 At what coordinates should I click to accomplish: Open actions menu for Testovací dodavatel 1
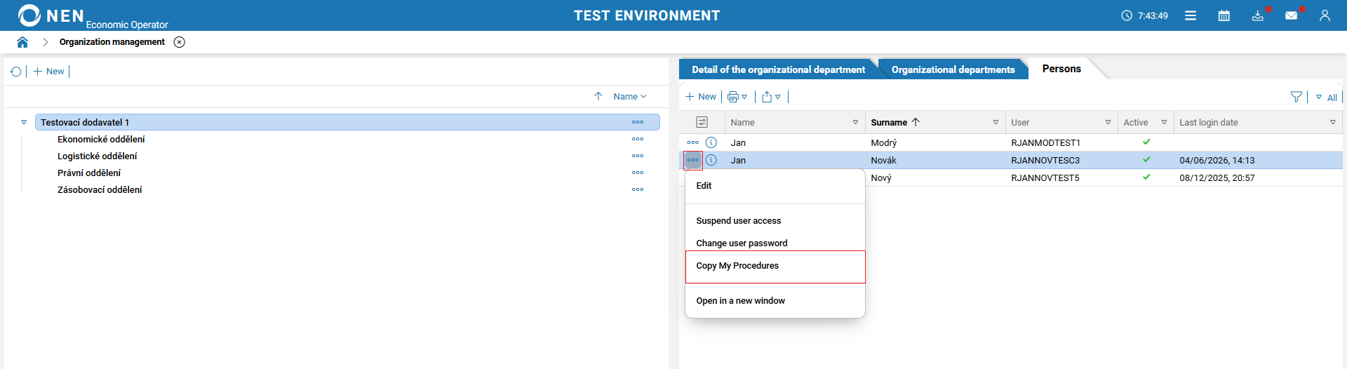click(638, 122)
